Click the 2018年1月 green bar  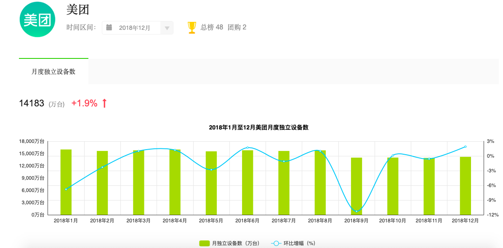click(66, 182)
